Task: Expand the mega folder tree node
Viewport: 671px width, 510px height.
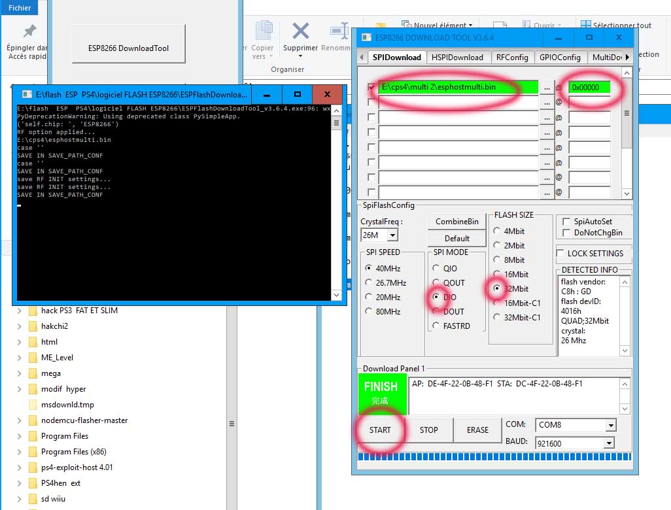Action: pos(19,373)
